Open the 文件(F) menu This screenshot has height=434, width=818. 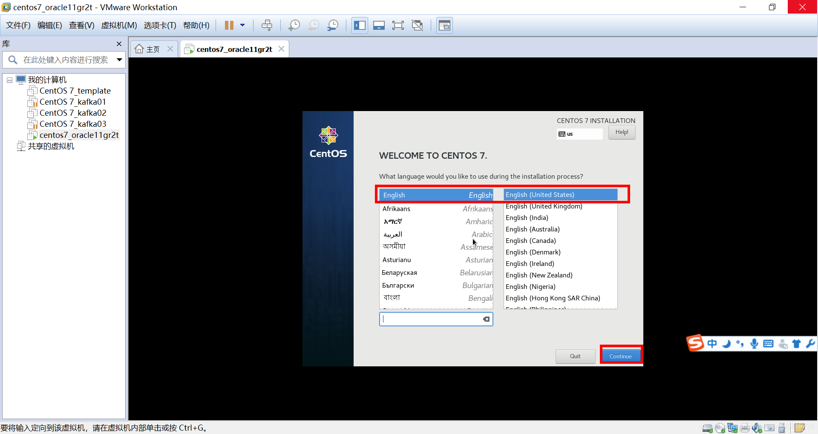tap(18, 26)
